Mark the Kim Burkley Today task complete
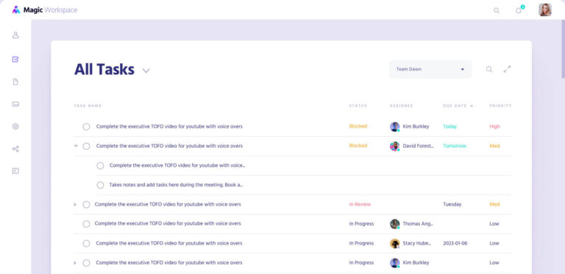The width and height of the screenshot is (565, 274). [86, 126]
